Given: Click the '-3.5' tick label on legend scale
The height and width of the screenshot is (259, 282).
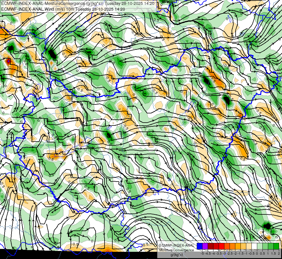Looking at the screenshot, I should [x=219, y=254].
